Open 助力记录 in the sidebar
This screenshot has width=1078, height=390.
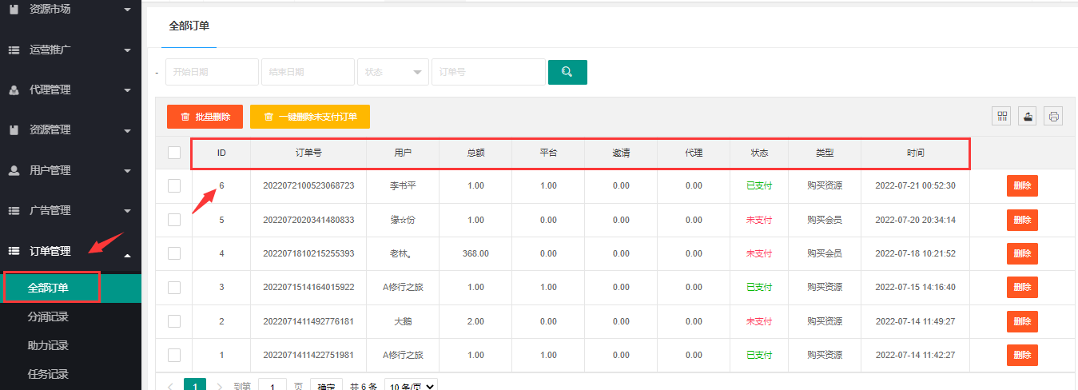[x=48, y=345]
